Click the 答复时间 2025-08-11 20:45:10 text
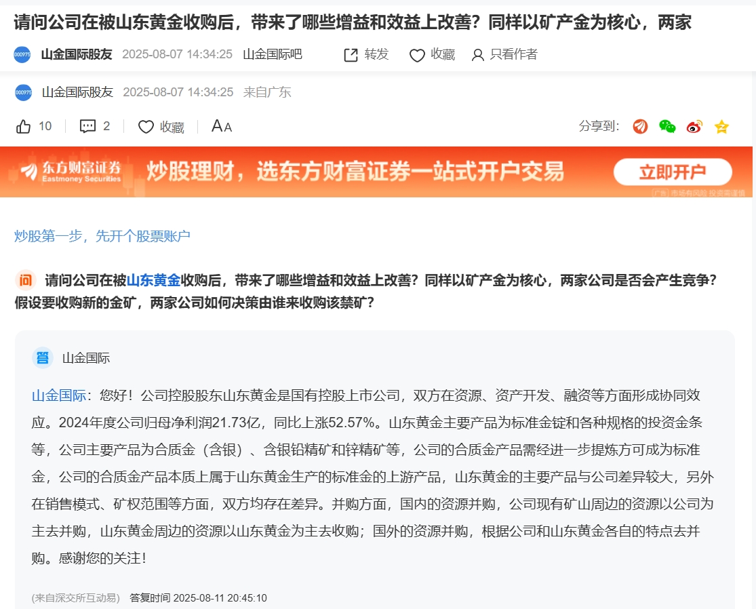 click(x=198, y=598)
